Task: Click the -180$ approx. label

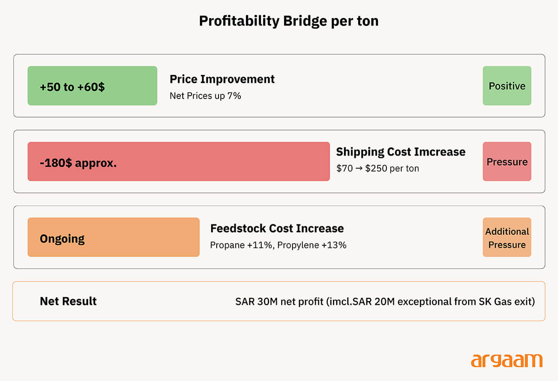Action: click(x=78, y=163)
